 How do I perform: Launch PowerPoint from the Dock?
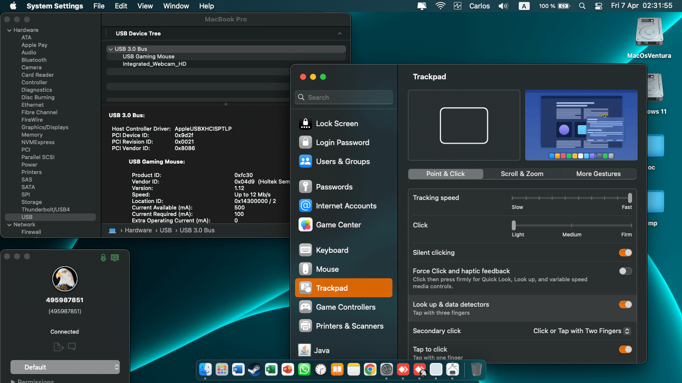pos(288,370)
